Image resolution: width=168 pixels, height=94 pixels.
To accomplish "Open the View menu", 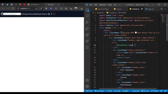I will 110,5.
